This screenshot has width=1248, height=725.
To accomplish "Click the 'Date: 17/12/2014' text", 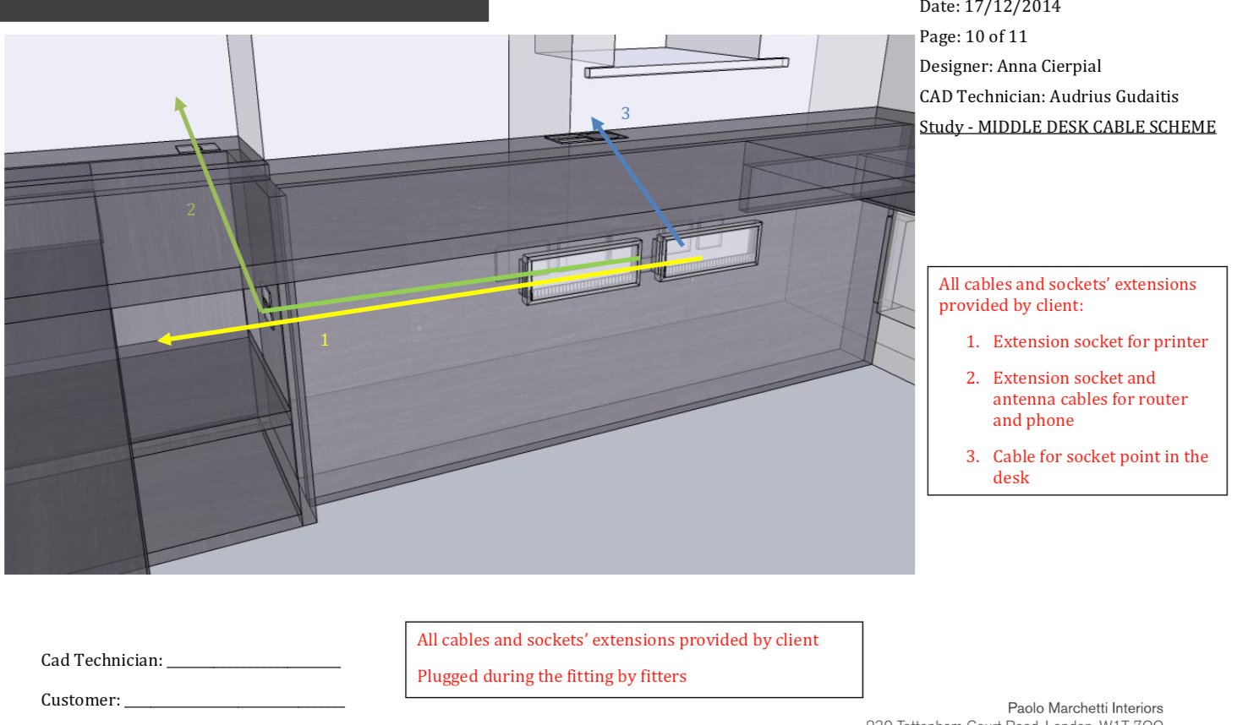I will tap(989, 7).
